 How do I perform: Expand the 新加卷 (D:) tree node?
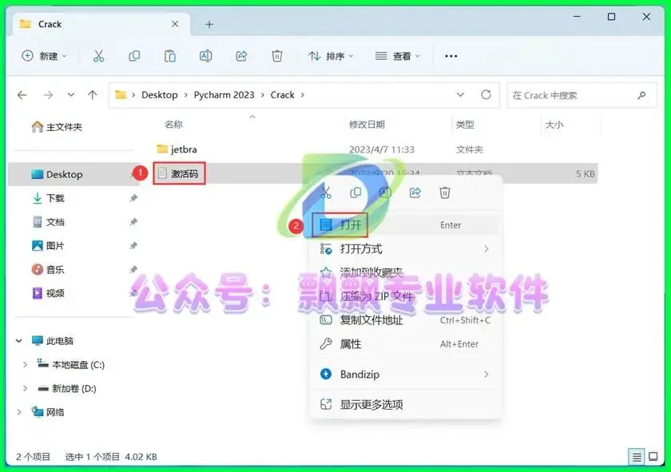click(25, 389)
